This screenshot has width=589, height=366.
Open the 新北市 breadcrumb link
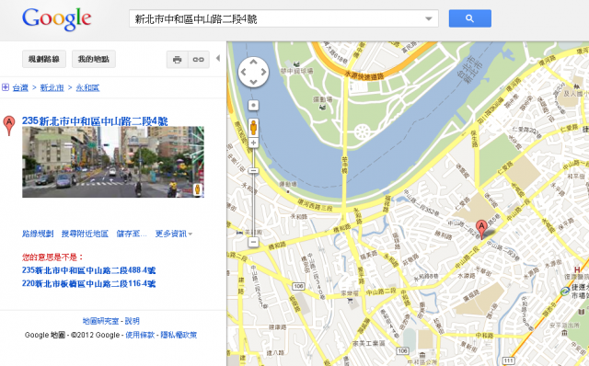pyautogui.click(x=52, y=88)
